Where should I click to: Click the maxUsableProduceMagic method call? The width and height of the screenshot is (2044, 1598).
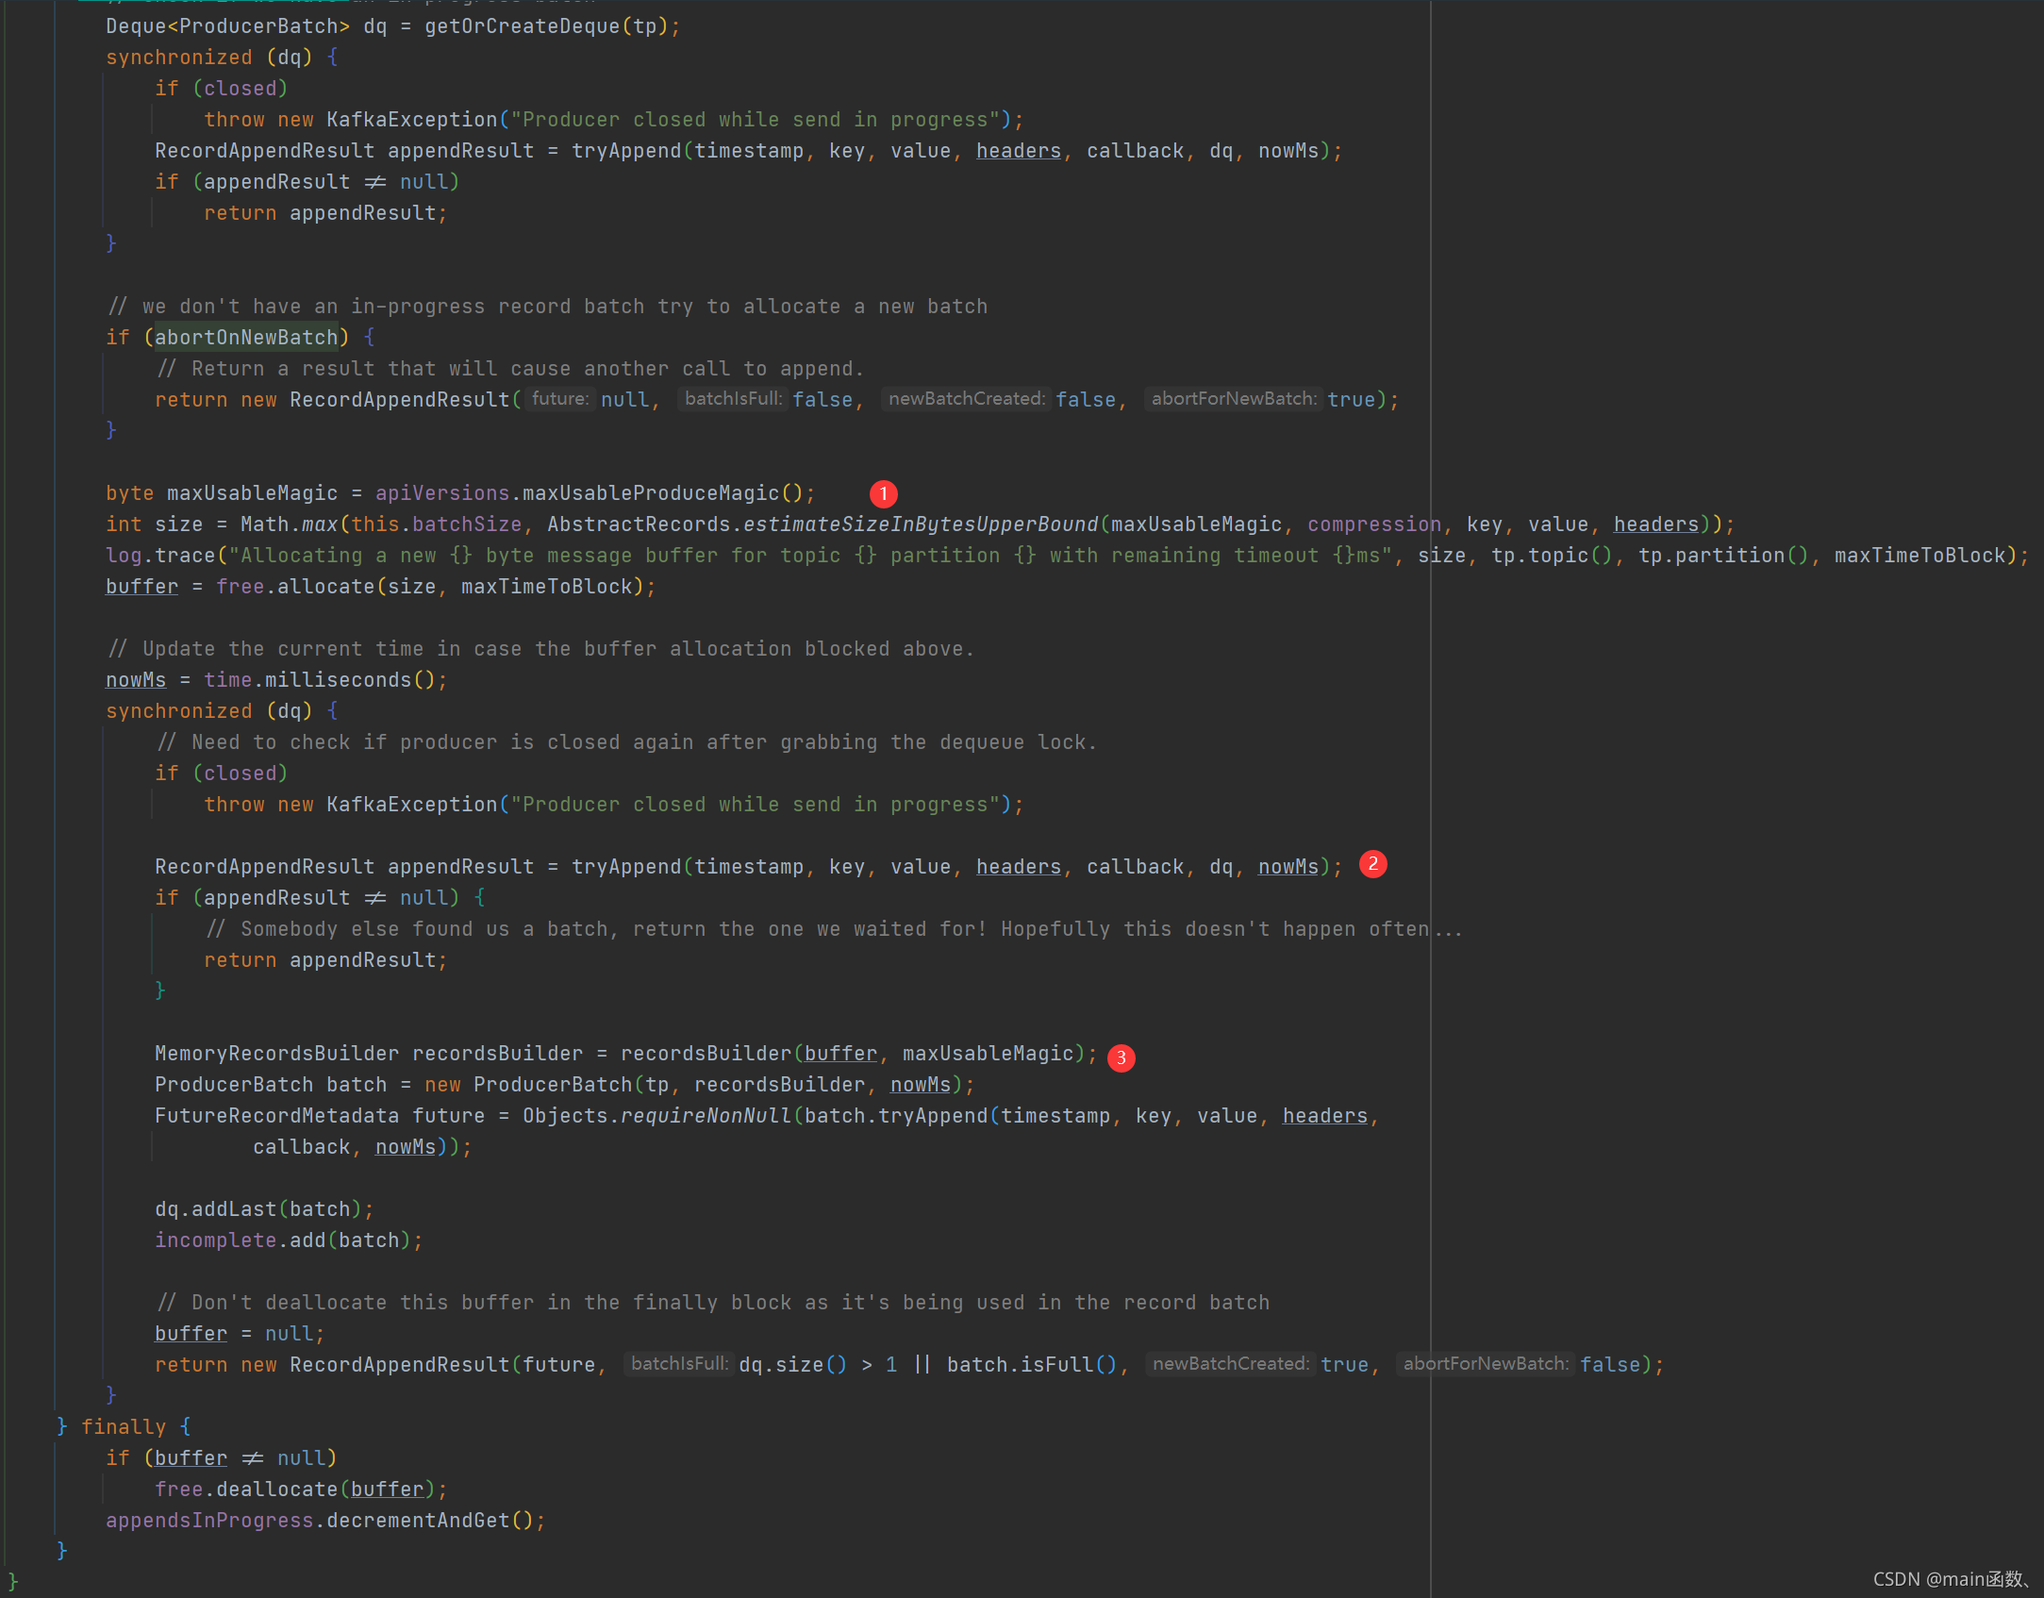(x=651, y=493)
